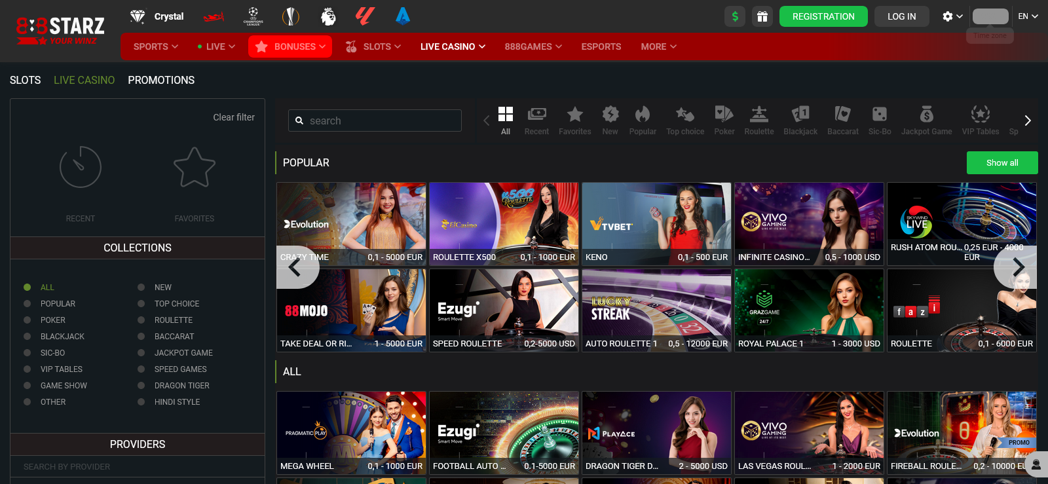Select the TOP CHOICE collection filter
This screenshot has width=1048, height=484.
[168, 303]
